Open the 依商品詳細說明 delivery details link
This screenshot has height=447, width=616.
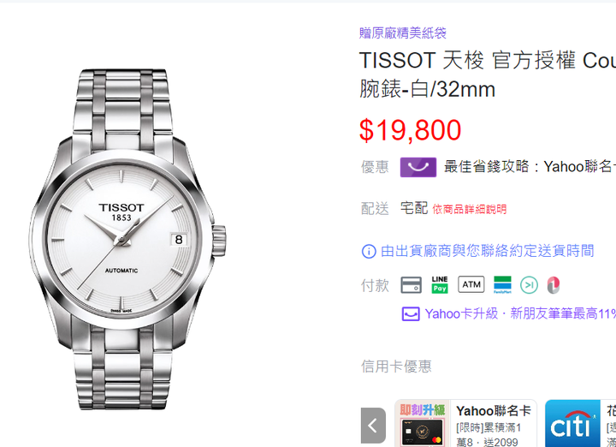470,209
